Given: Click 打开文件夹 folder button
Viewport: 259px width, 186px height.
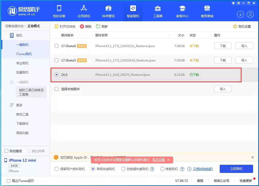Looking at the screenshot, I should coord(65,27).
